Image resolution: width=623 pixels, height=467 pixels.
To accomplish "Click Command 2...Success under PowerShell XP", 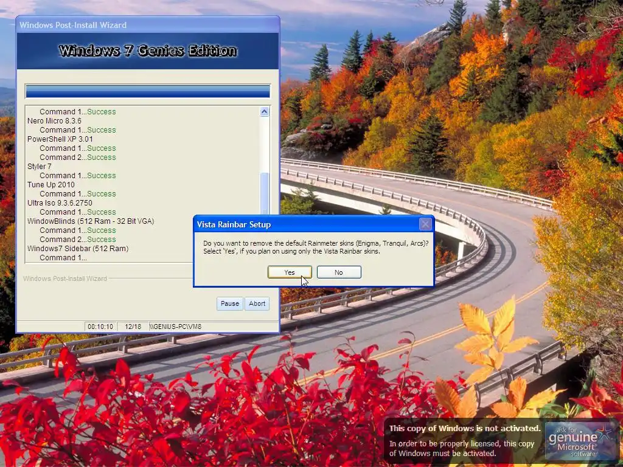I will (x=77, y=157).
